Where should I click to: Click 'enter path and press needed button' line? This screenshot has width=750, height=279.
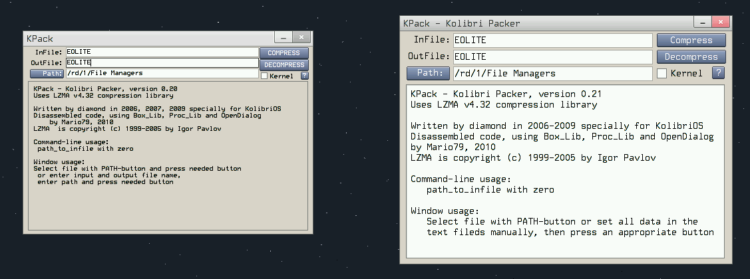pyautogui.click(x=105, y=182)
